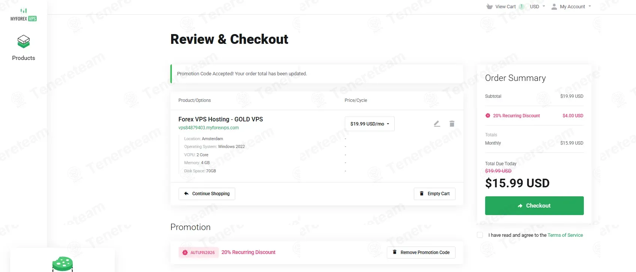The image size is (636, 272).
Task: Click the cookie icon at bottom left
Action: [62, 264]
